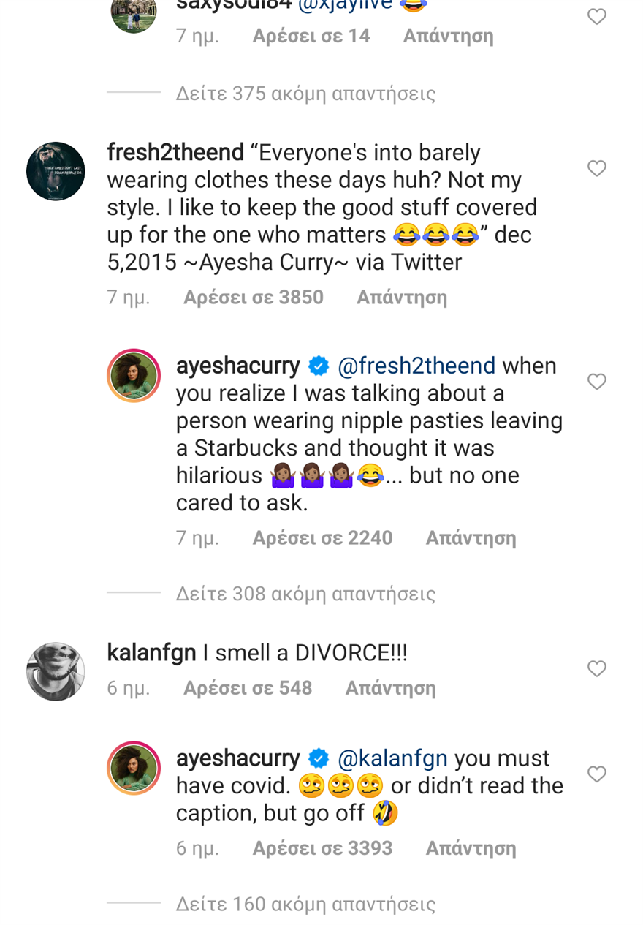View the 3393 likes on ayeshacurry's reply

point(322,848)
